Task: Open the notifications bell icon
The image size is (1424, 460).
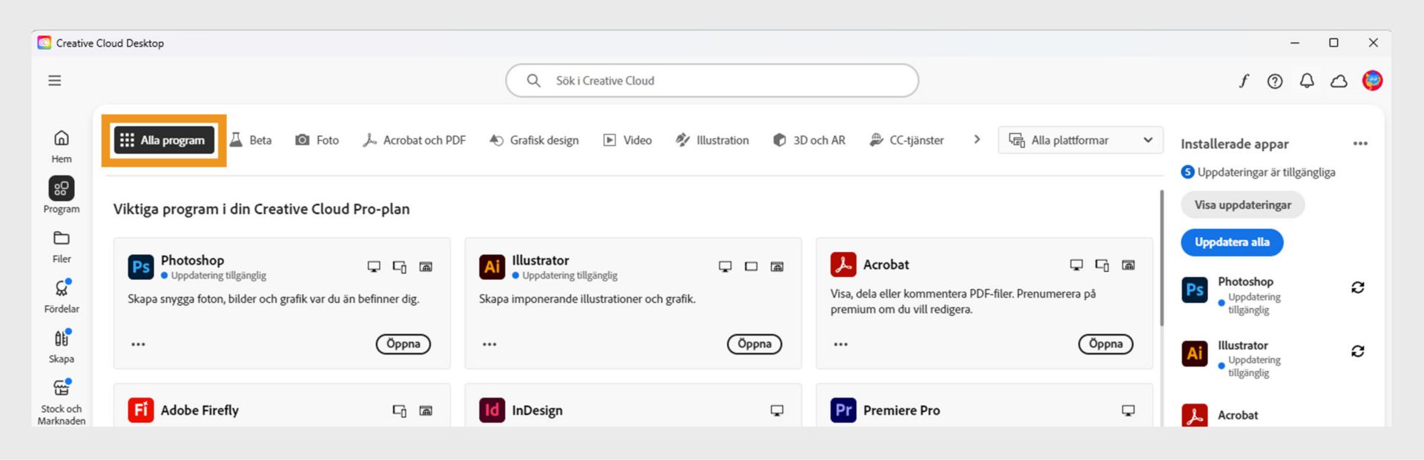Action: click(1307, 81)
